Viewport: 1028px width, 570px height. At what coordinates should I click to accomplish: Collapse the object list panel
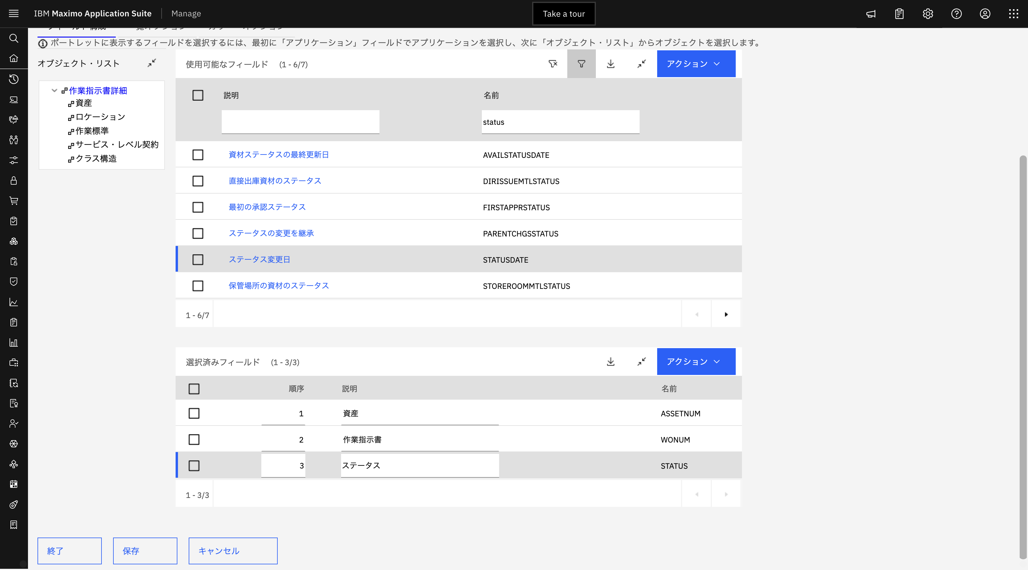click(152, 63)
